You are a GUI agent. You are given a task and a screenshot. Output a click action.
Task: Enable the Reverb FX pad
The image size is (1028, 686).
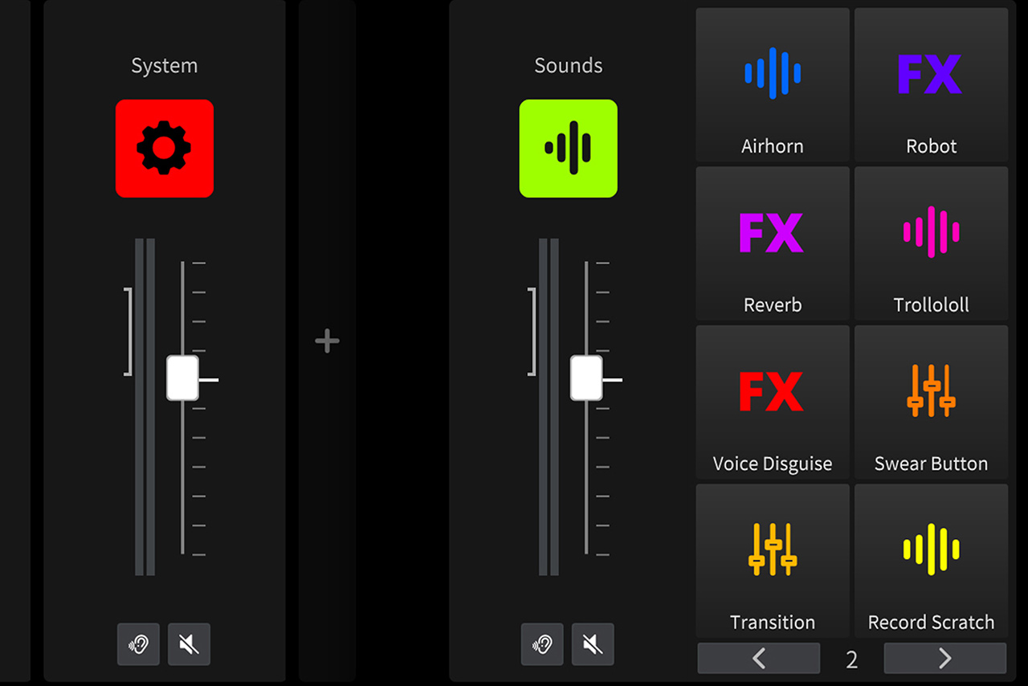click(x=772, y=243)
